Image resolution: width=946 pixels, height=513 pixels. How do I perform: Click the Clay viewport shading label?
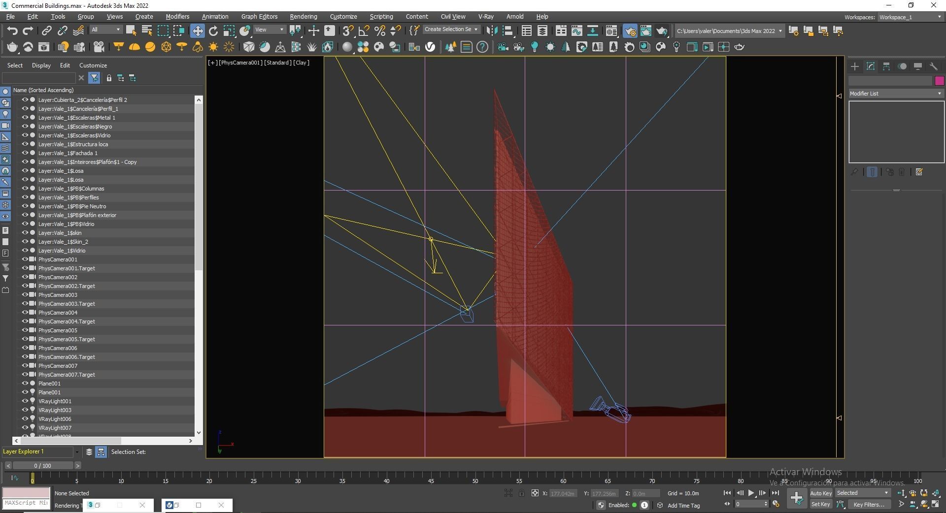[x=302, y=63]
